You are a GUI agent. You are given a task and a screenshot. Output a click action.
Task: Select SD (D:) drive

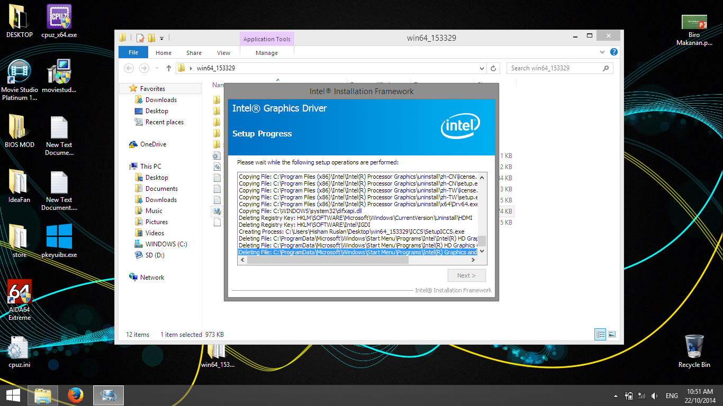click(155, 255)
